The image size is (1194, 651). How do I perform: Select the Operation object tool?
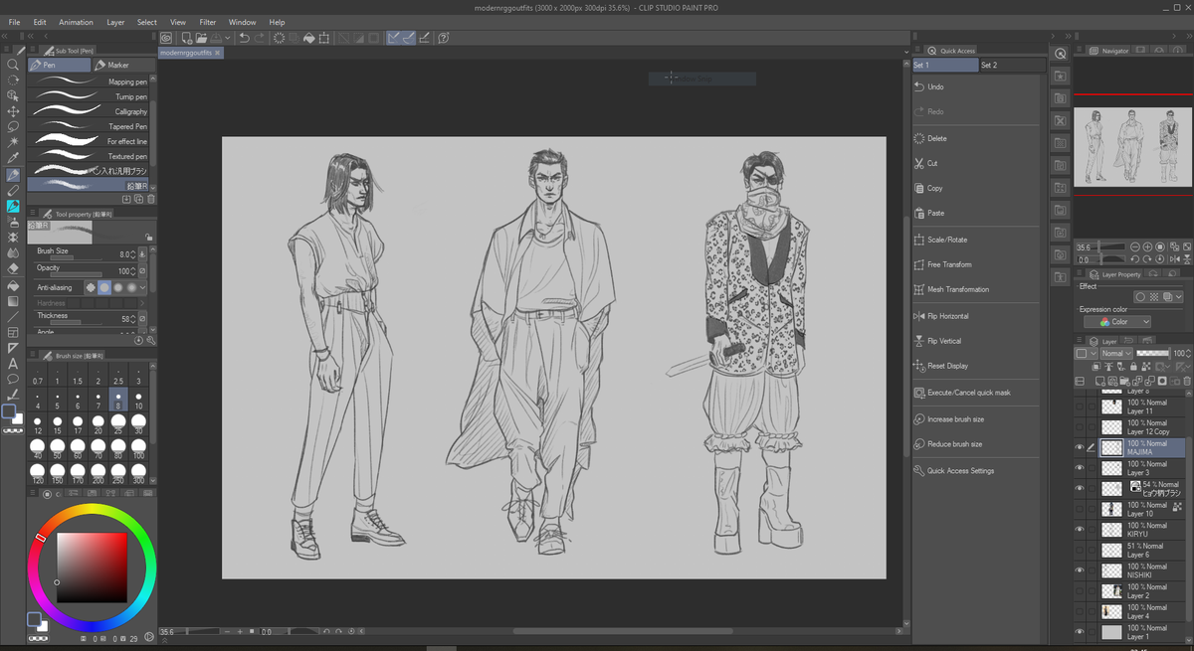pos(13,95)
